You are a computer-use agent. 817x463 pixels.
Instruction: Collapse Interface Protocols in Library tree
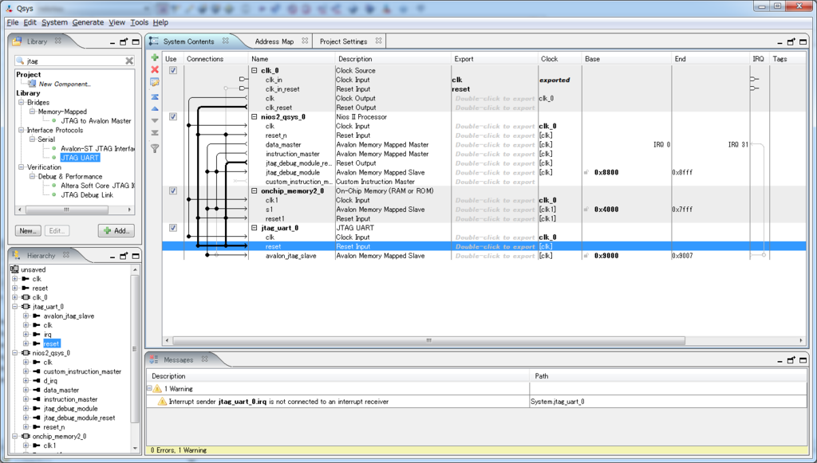22,130
